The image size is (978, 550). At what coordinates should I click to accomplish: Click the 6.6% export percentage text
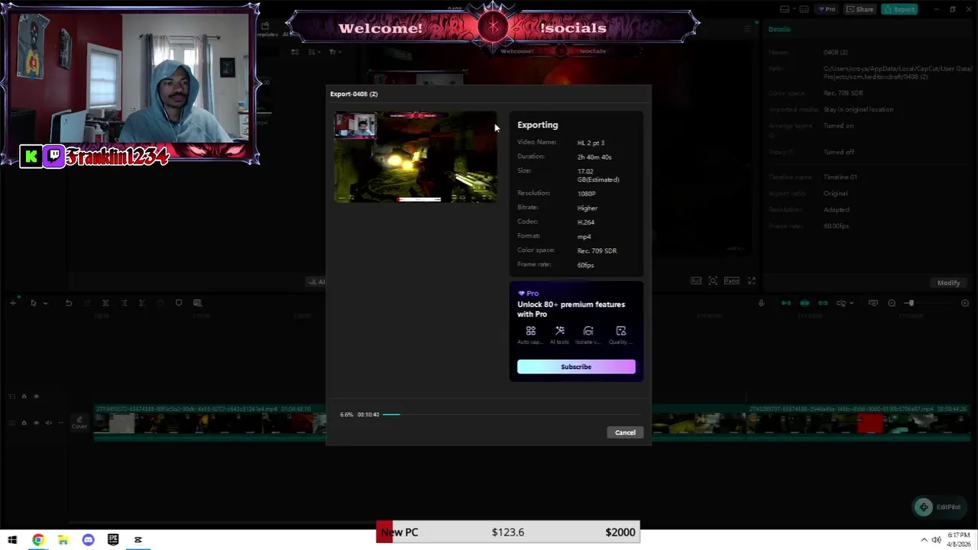(347, 415)
